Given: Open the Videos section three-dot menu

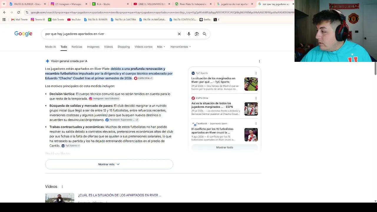Looking at the screenshot, I should (x=62, y=187).
